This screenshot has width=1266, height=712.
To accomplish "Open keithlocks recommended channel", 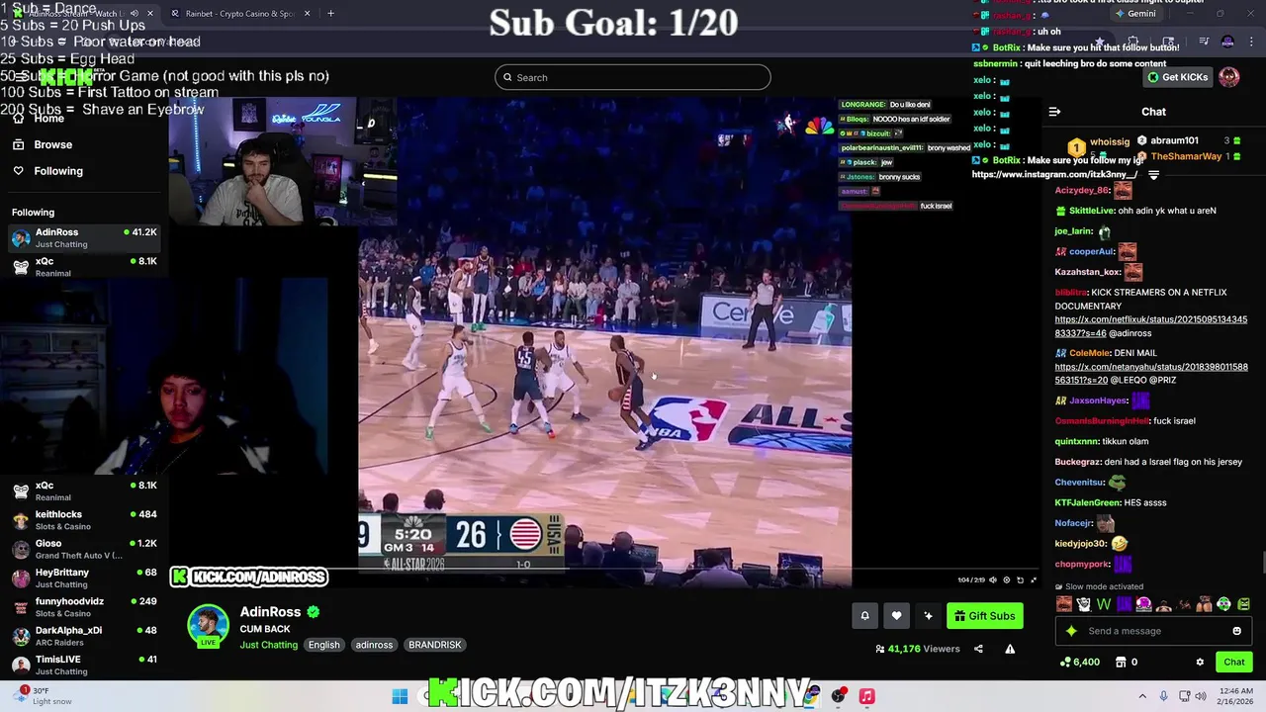I will 83,520.
